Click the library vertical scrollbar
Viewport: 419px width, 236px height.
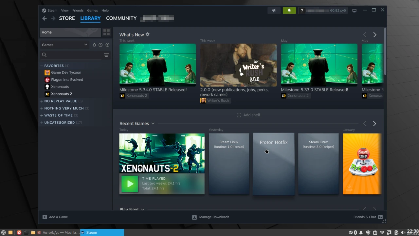[385, 51]
